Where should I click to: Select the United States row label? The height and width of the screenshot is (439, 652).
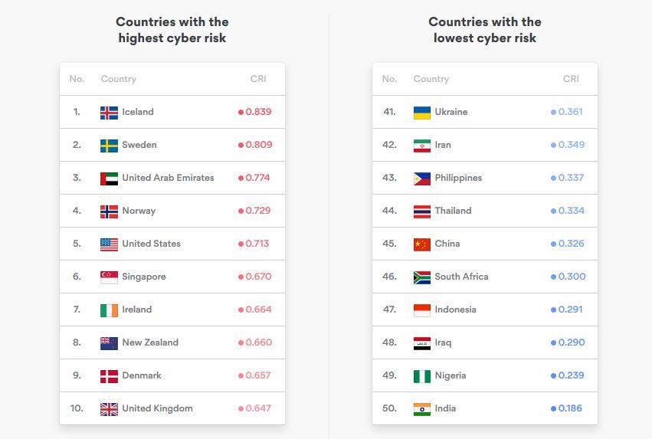pos(151,244)
